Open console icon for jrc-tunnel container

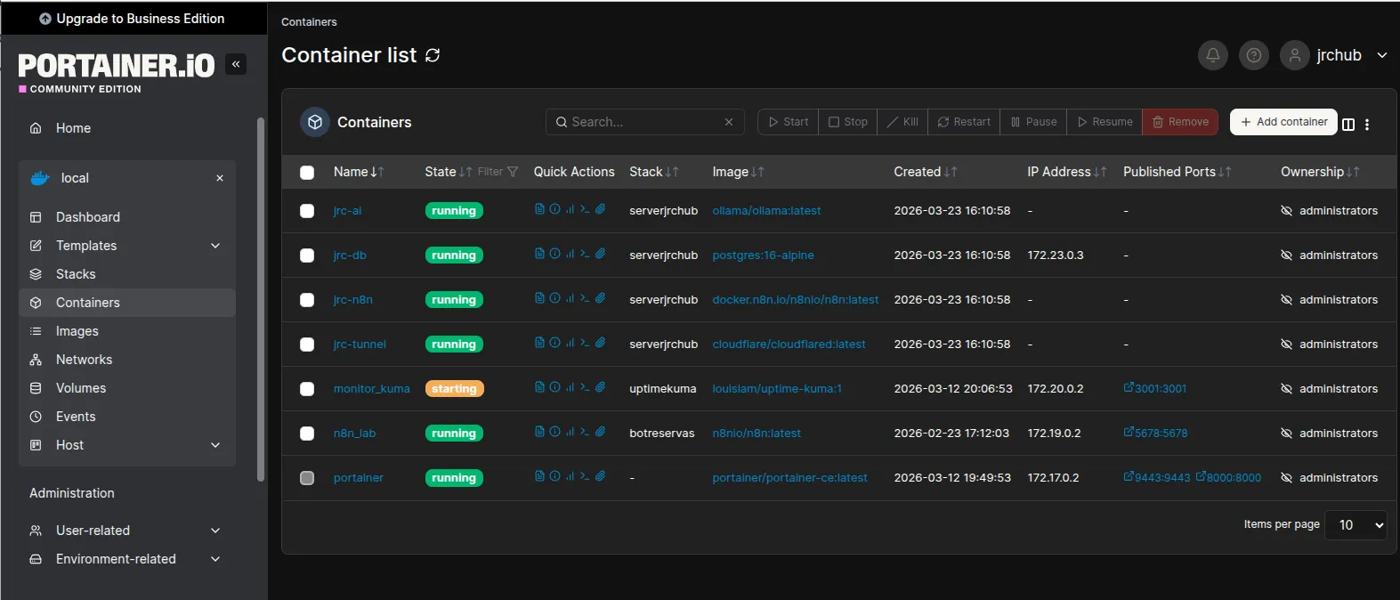coord(585,343)
